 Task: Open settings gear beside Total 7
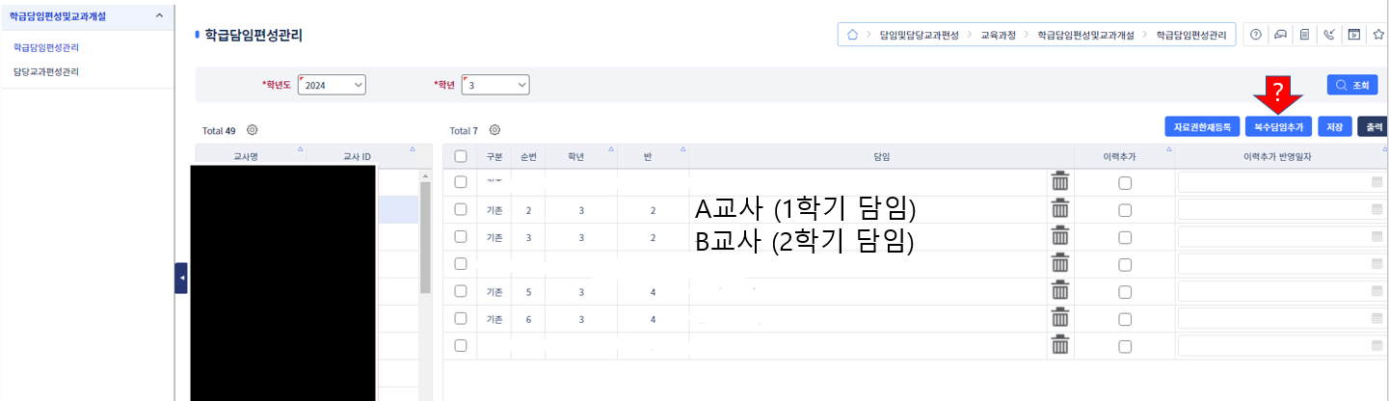[494, 130]
